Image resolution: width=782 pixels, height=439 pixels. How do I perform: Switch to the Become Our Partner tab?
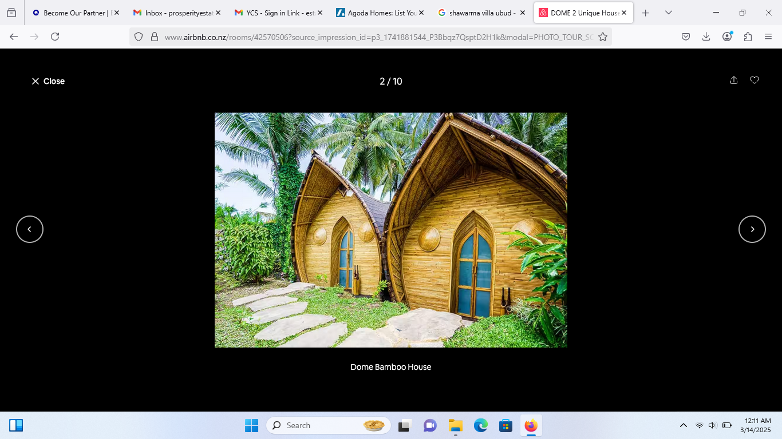tap(74, 13)
